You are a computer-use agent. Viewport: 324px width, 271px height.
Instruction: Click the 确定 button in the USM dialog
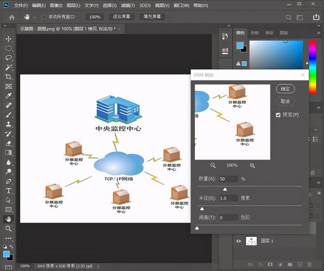click(x=286, y=89)
